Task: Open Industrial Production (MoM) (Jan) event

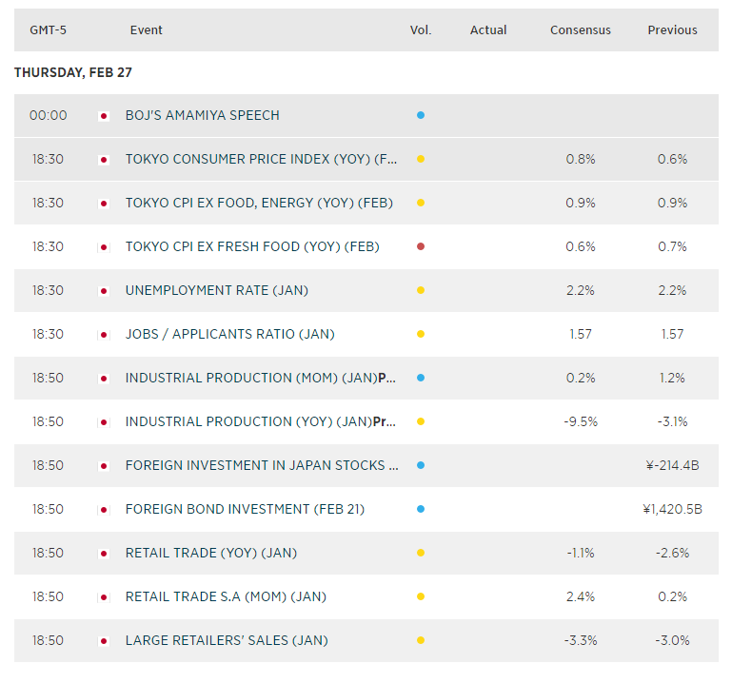Action: click(261, 378)
